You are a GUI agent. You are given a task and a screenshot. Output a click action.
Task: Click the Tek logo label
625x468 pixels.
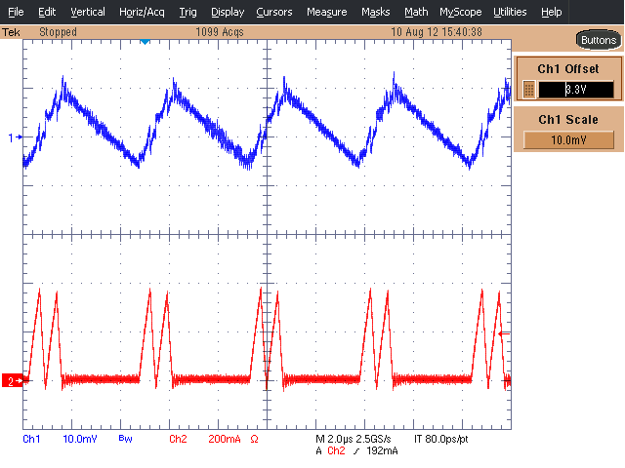[11, 32]
